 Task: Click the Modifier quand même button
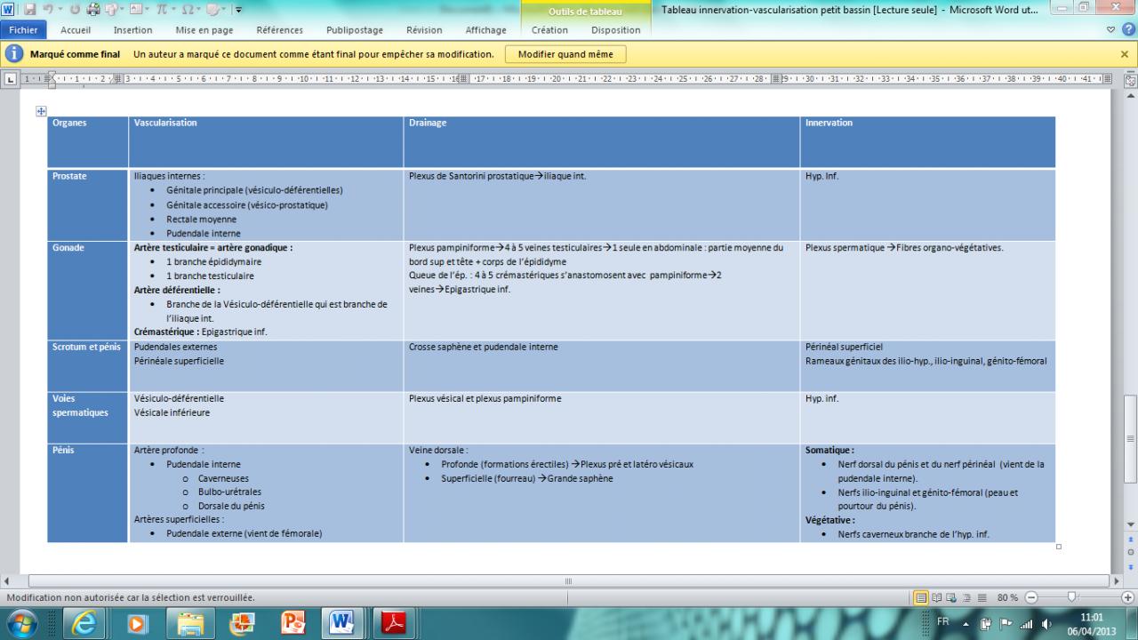click(x=565, y=54)
